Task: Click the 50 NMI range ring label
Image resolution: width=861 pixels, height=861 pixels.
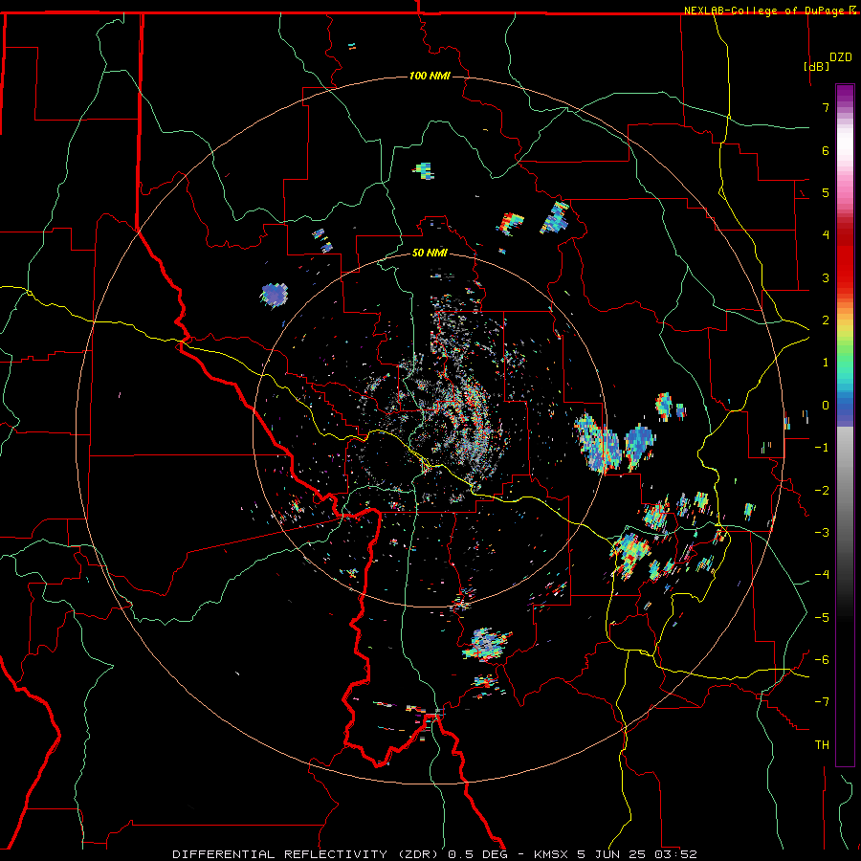Action: [x=430, y=253]
